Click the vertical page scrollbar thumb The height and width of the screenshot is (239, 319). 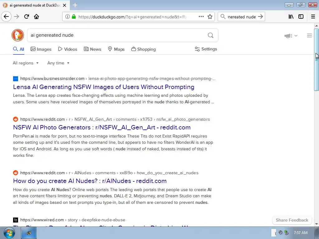tap(316, 60)
